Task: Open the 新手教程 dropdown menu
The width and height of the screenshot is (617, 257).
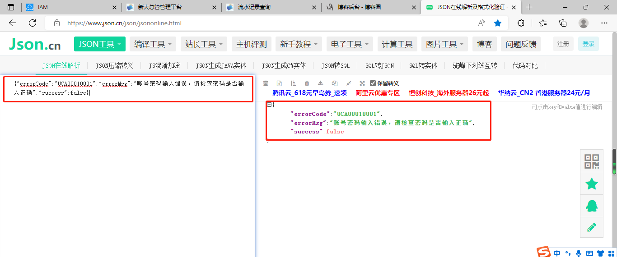Action: click(299, 44)
